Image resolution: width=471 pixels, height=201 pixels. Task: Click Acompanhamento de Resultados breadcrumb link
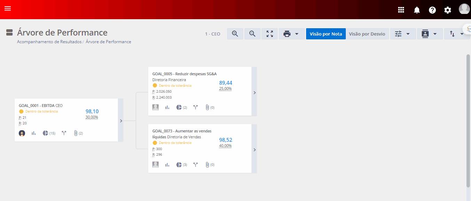click(49, 42)
